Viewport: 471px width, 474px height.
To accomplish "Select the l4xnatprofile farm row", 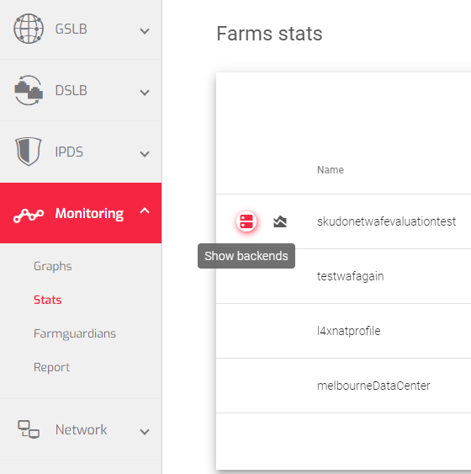I will [x=344, y=331].
